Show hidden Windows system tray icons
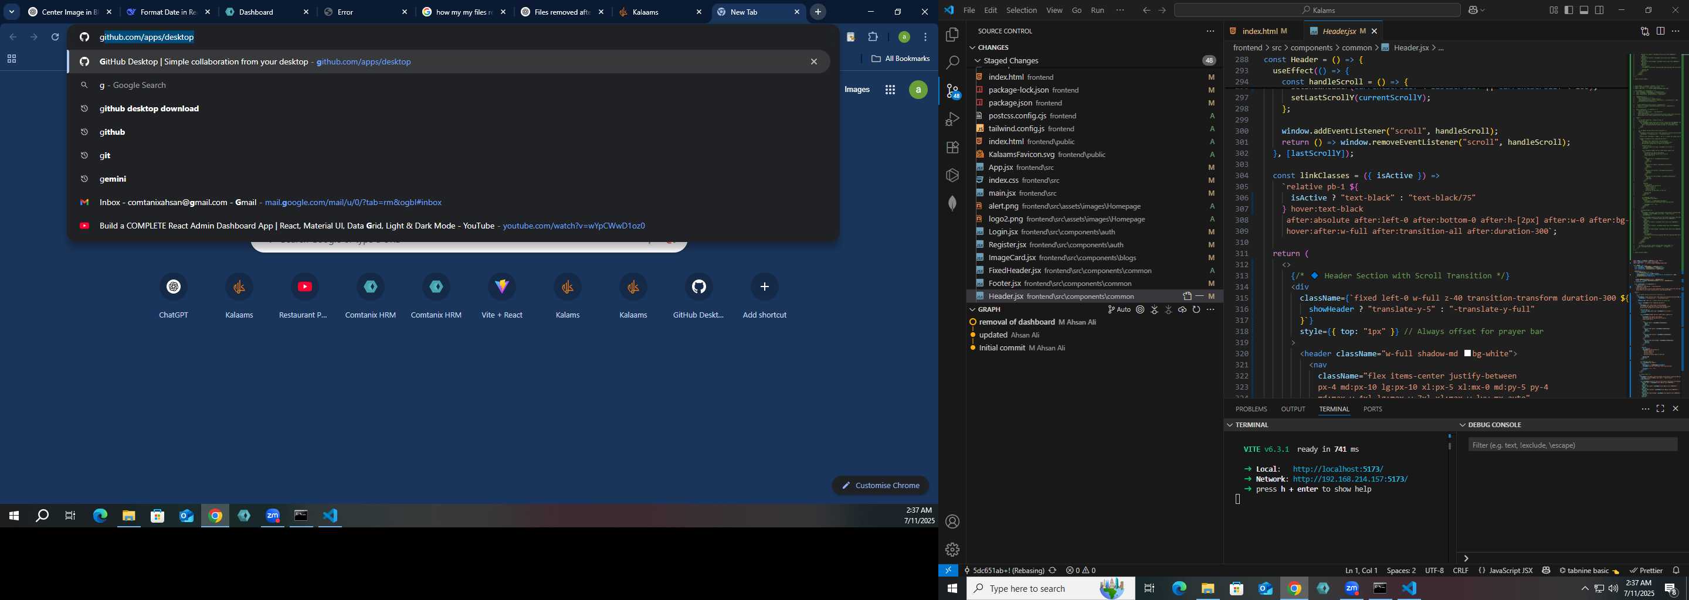 [1584, 588]
